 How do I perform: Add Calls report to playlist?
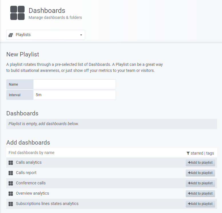[x=200, y=173]
